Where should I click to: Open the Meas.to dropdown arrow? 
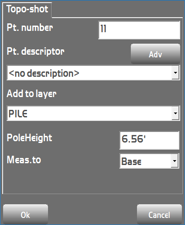tap(174, 161)
